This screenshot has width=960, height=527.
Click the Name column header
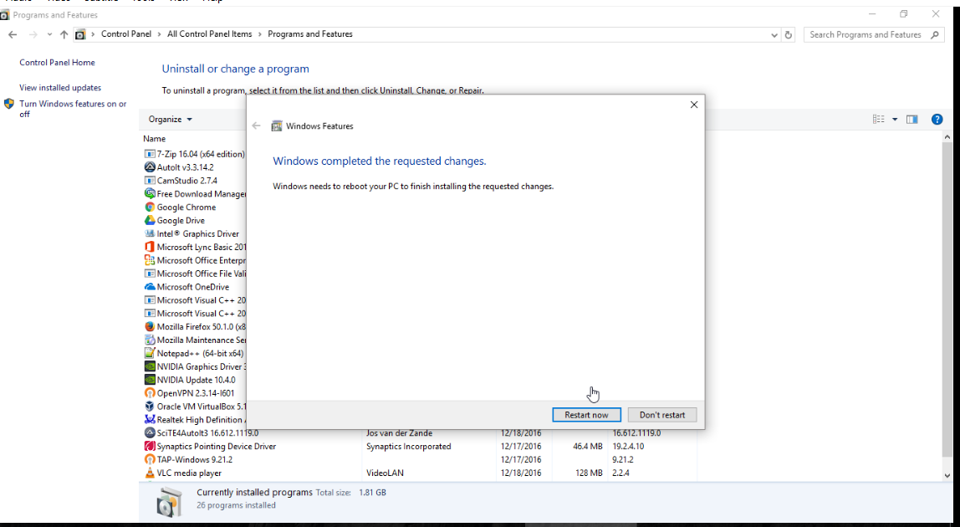click(x=154, y=139)
